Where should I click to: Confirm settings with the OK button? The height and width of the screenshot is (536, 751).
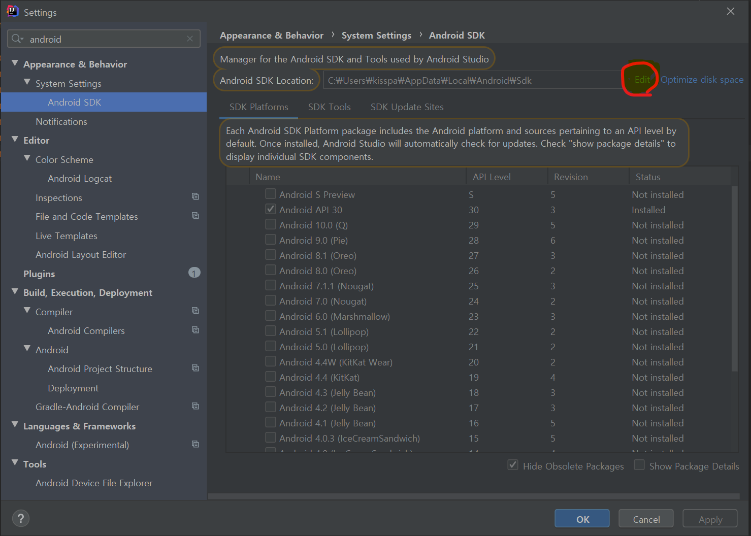(x=582, y=519)
